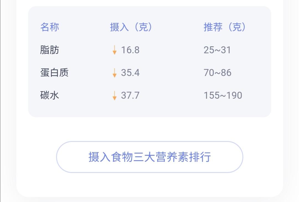
Task: Click the carbohydrate intake value 37.7
Action: [130, 95]
